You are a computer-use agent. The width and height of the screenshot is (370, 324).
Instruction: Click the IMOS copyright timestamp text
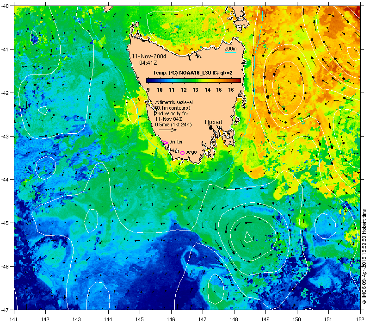click(x=364, y=256)
